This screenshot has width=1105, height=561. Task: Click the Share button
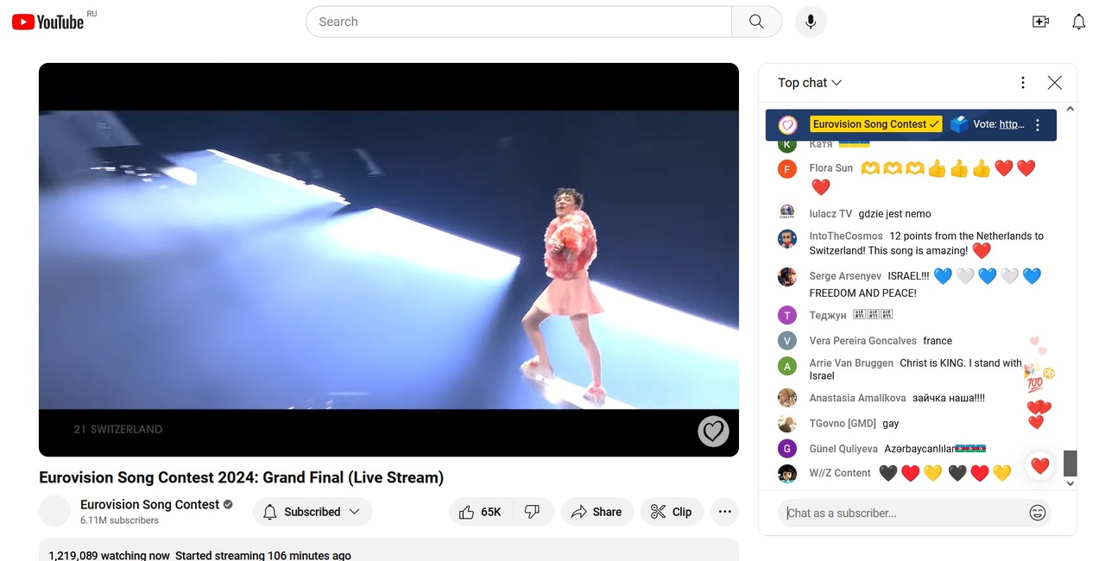click(597, 512)
